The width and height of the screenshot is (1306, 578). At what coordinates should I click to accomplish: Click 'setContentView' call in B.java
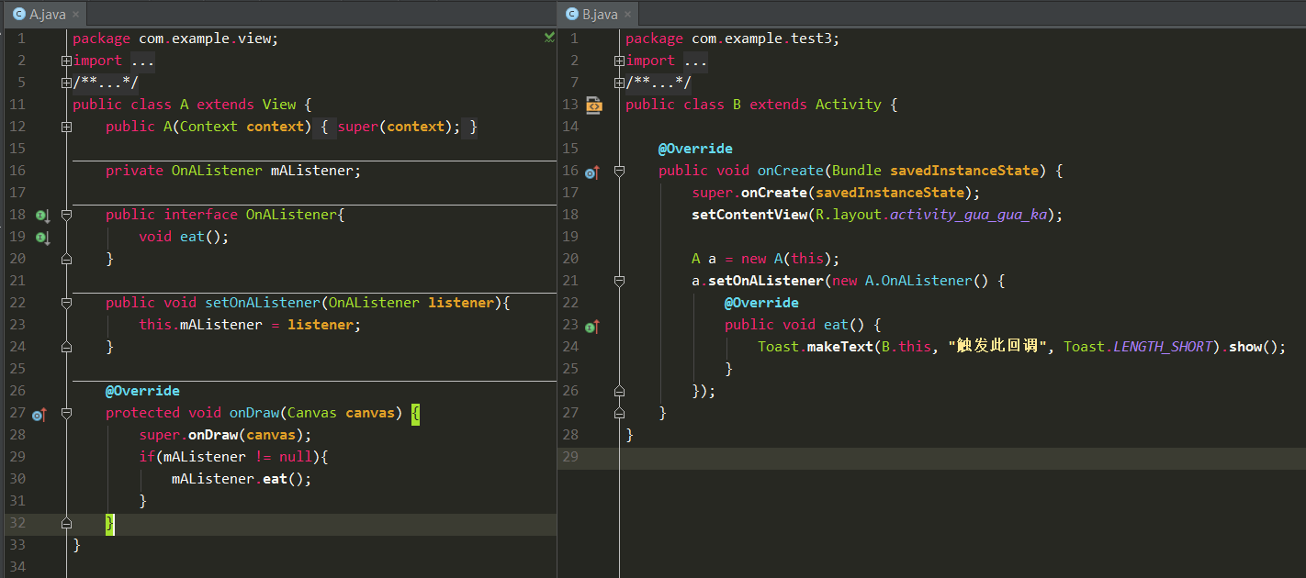(x=749, y=215)
